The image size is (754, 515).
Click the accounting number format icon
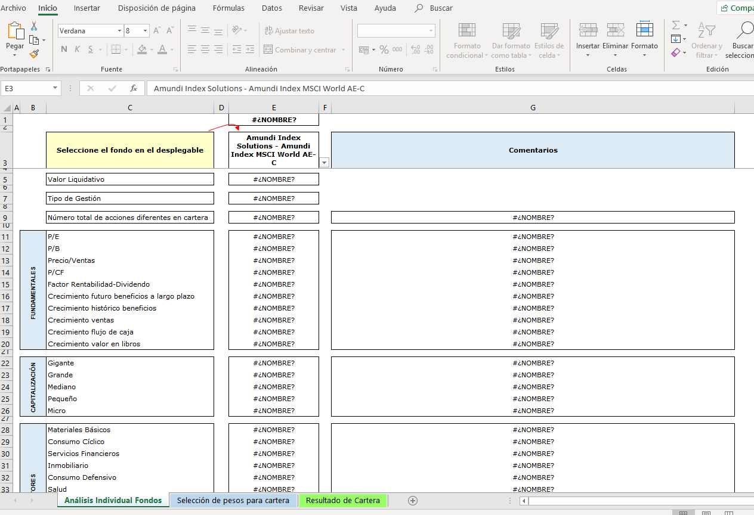tap(364, 49)
